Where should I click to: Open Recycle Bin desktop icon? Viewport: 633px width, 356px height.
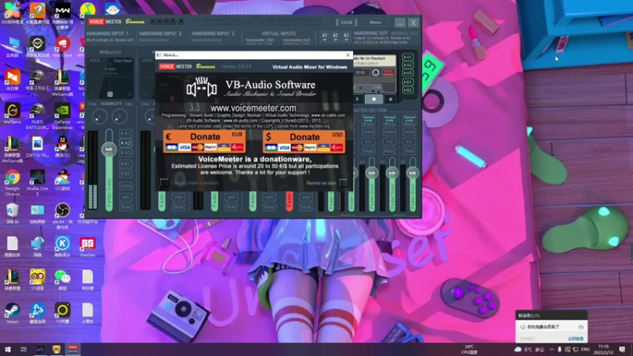(12, 213)
